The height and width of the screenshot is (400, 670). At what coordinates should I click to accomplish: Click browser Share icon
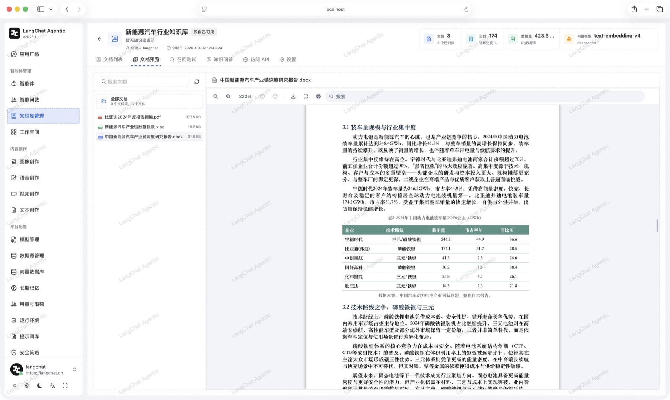tap(634, 9)
